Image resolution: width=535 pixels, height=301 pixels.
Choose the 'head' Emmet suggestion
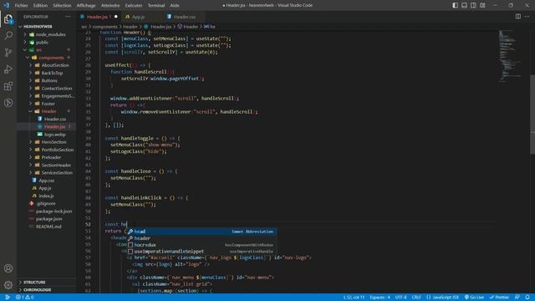(202, 232)
